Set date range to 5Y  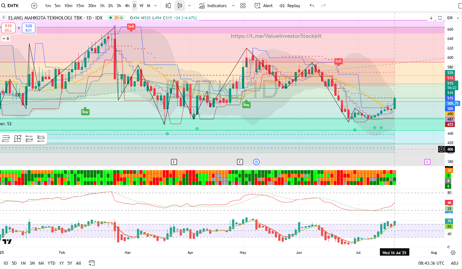click(70, 263)
